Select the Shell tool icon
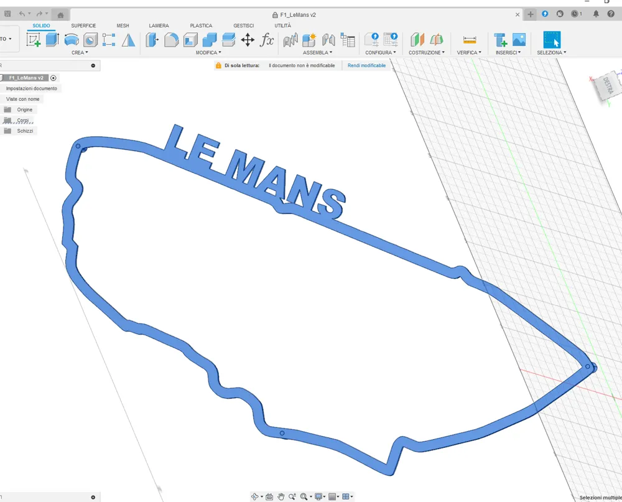Image resolution: width=622 pixels, height=502 pixels. tap(190, 40)
